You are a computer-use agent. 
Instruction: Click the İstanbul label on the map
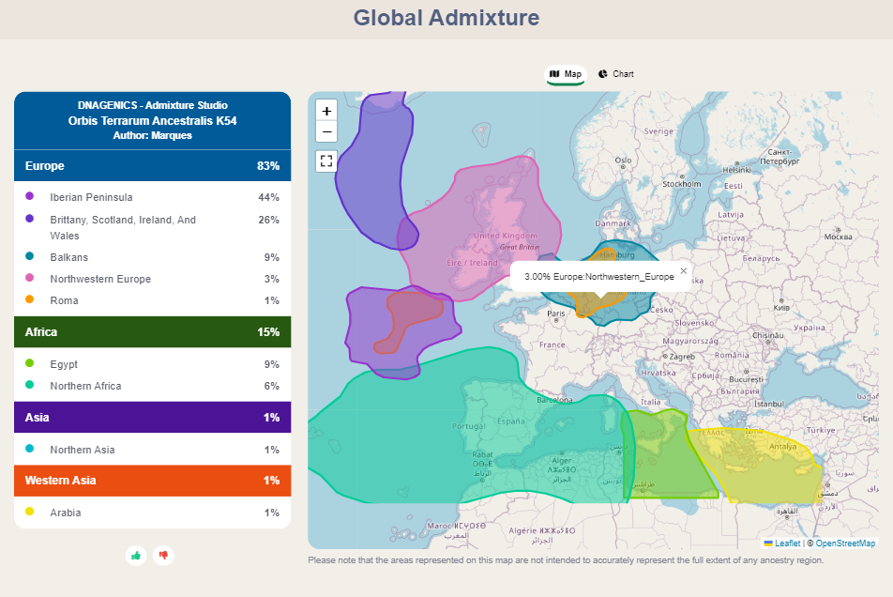click(x=769, y=404)
